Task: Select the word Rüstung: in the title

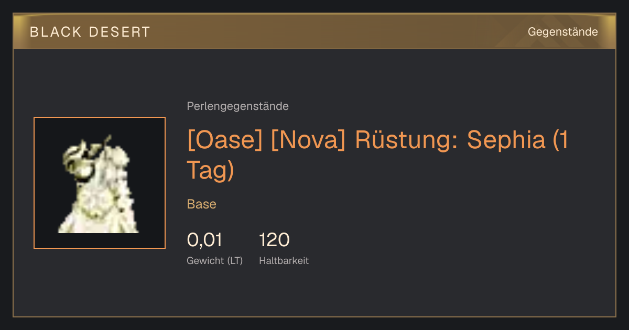Action: click(407, 140)
